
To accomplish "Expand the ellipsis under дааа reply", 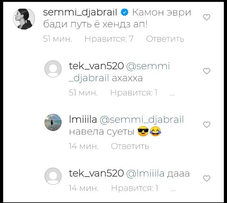I will tap(173, 190).
